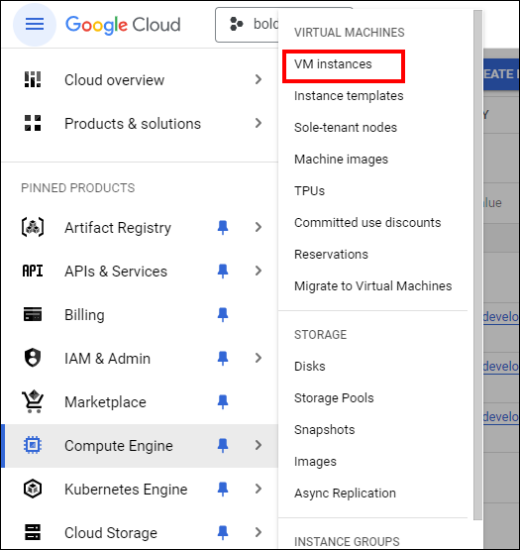Unpin Billing from pinned products
The image size is (520, 550).
pos(223,314)
